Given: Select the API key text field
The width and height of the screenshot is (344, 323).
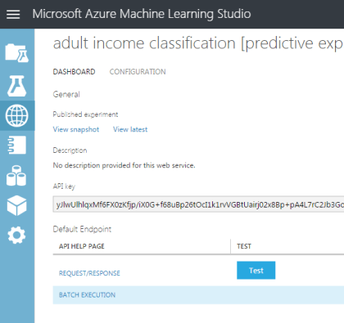Looking at the screenshot, I should click(x=198, y=204).
